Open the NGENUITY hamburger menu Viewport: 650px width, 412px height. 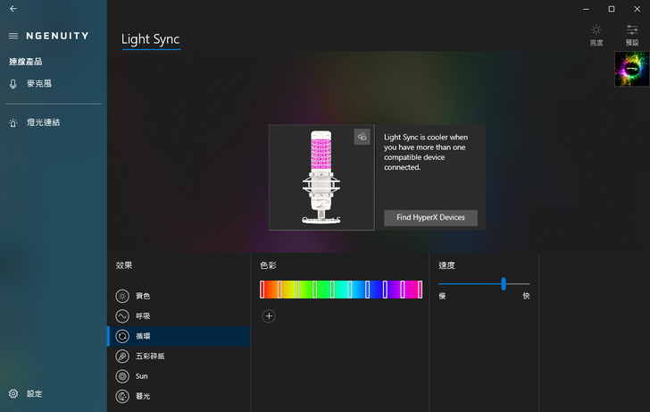(13, 36)
